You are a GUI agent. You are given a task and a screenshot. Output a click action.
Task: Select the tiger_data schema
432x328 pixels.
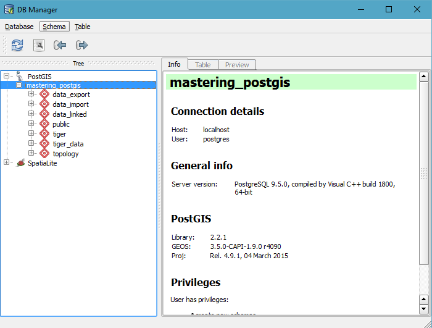click(x=68, y=144)
